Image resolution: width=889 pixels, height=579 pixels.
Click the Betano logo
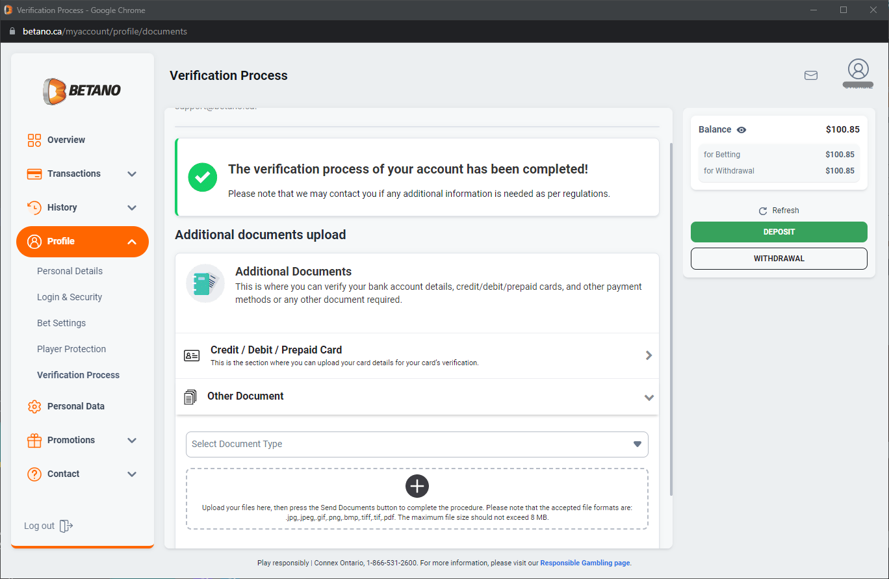click(82, 91)
